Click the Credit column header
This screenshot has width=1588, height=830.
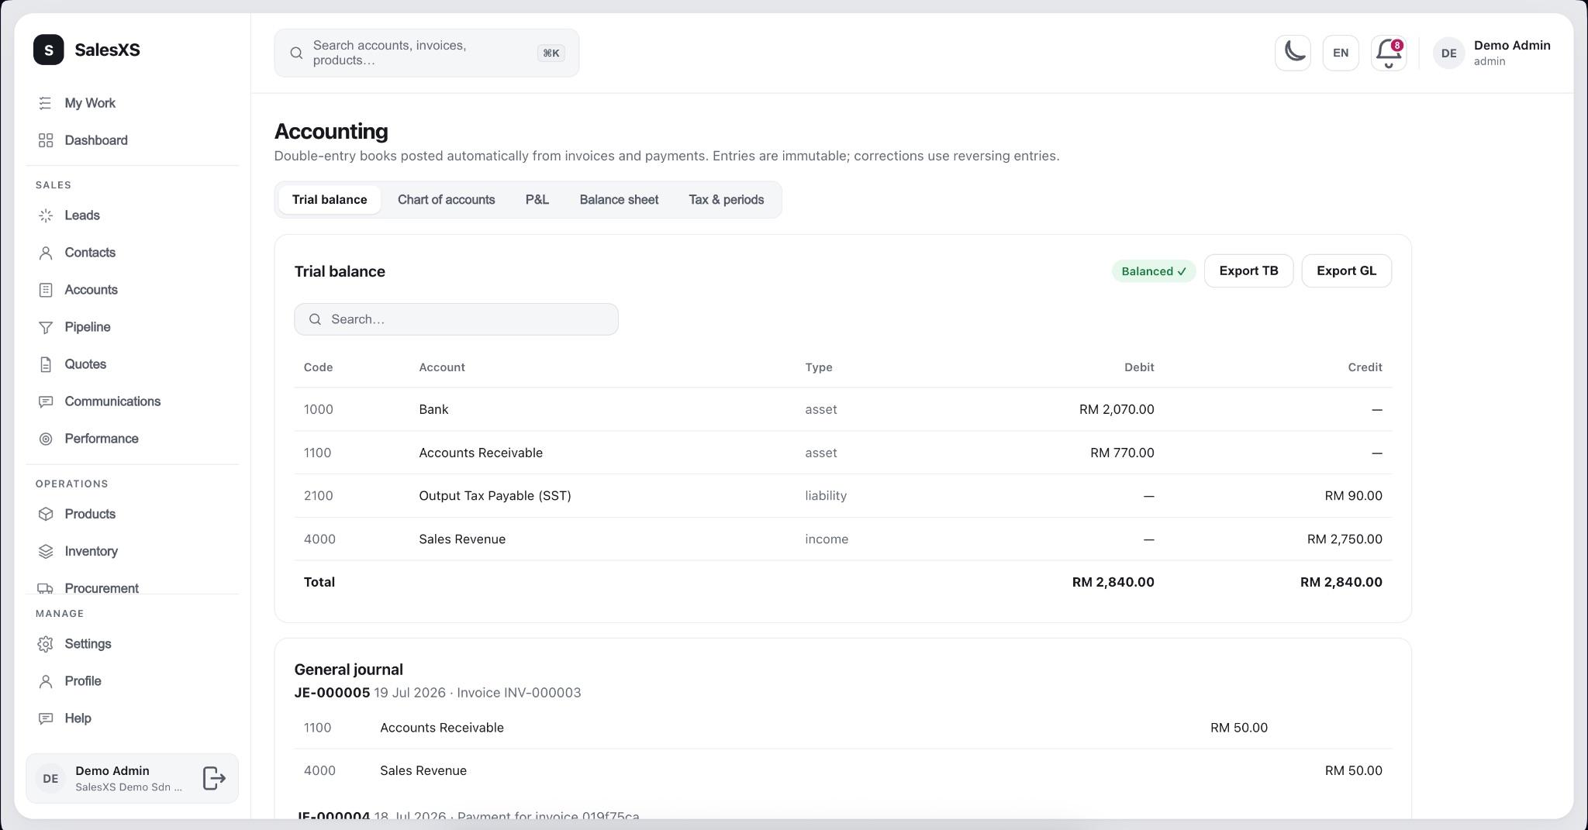(x=1365, y=367)
